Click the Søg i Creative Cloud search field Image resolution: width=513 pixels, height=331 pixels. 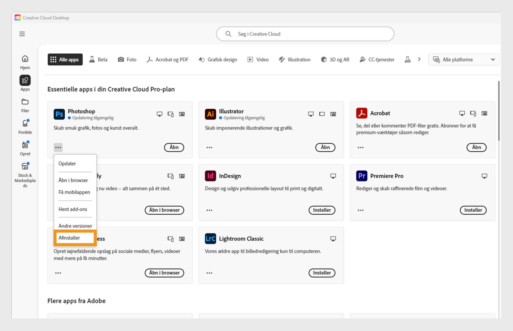point(305,34)
